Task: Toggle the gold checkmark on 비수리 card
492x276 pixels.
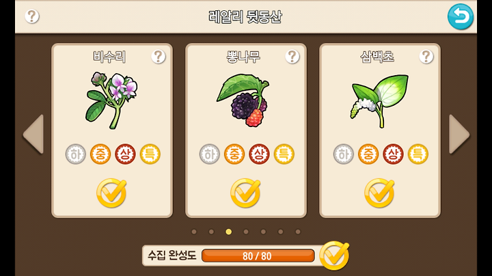Action: coord(111,193)
